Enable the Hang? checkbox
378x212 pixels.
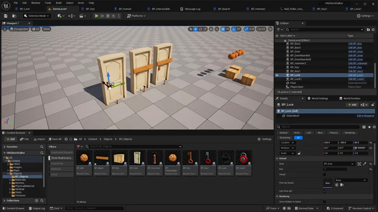[324, 174]
